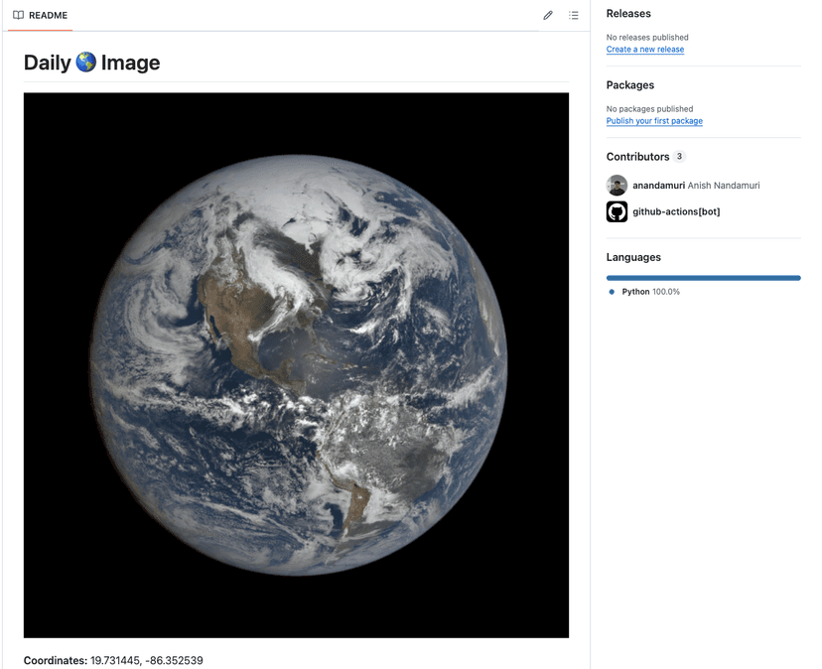822x669 pixels.
Task: Edit the README using the pencil icon
Action: coord(547,15)
